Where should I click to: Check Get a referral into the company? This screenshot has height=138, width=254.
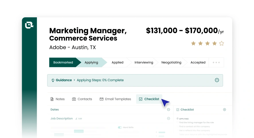(177, 130)
